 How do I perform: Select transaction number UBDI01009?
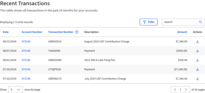point(55,60)
